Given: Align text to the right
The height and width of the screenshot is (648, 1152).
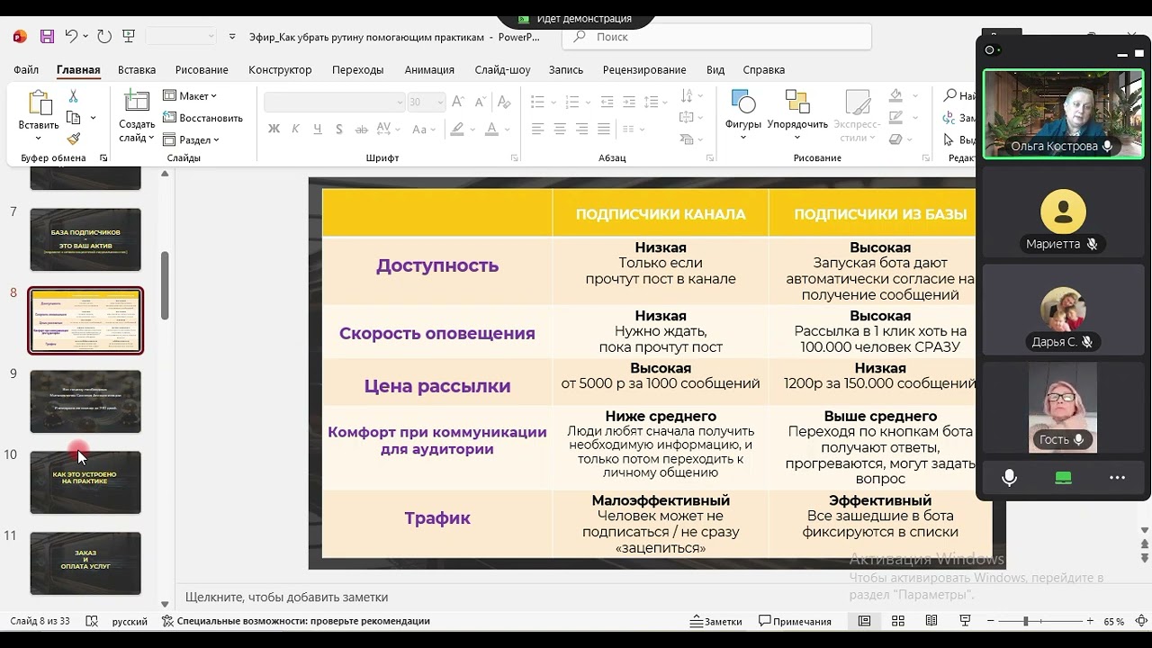Looking at the screenshot, I should click(x=582, y=129).
